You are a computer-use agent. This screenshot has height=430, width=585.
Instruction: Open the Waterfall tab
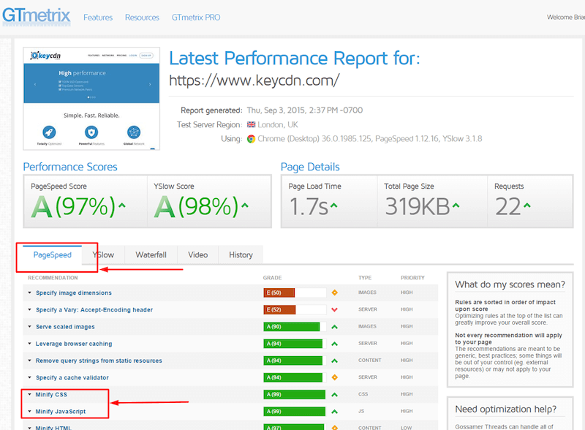point(151,255)
